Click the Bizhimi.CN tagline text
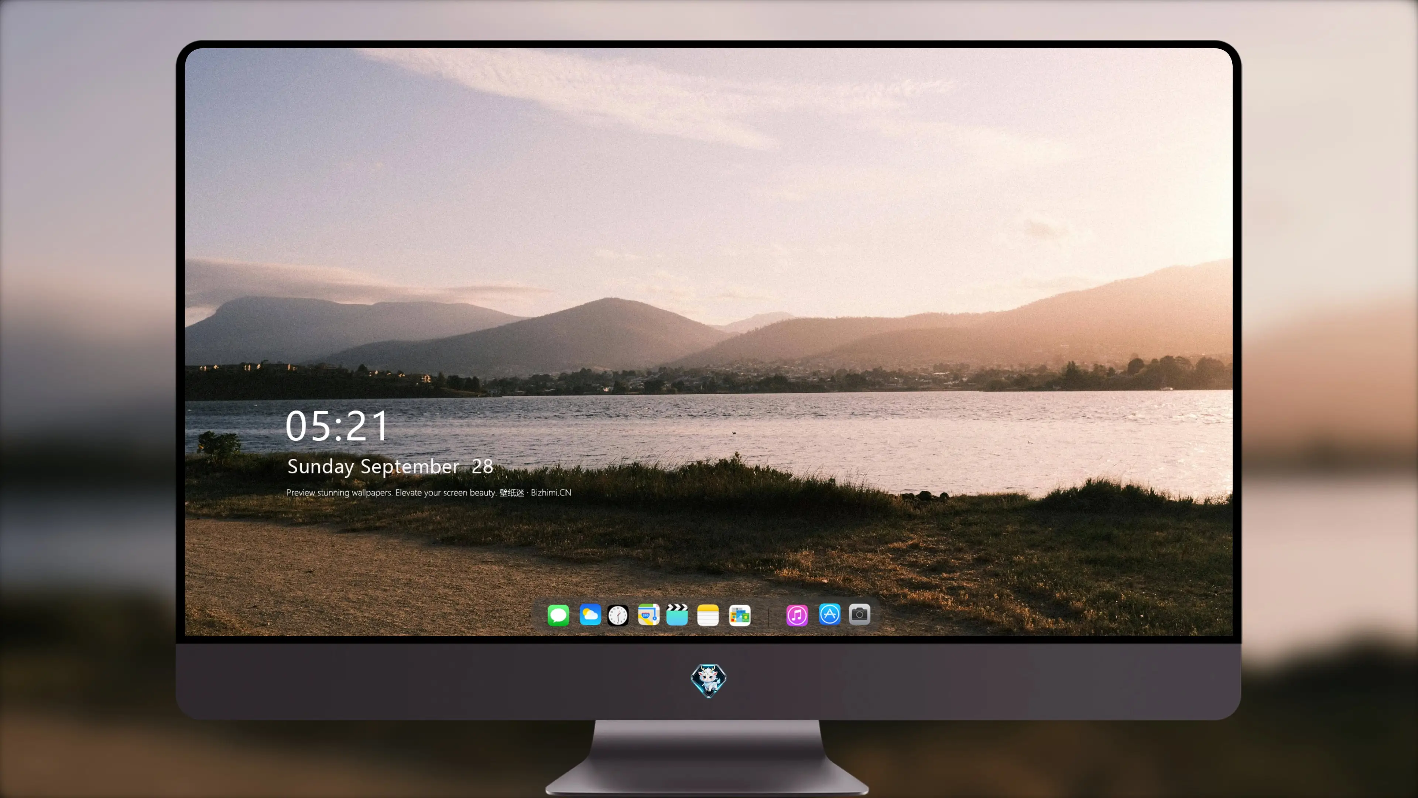This screenshot has width=1418, height=798. [x=429, y=492]
